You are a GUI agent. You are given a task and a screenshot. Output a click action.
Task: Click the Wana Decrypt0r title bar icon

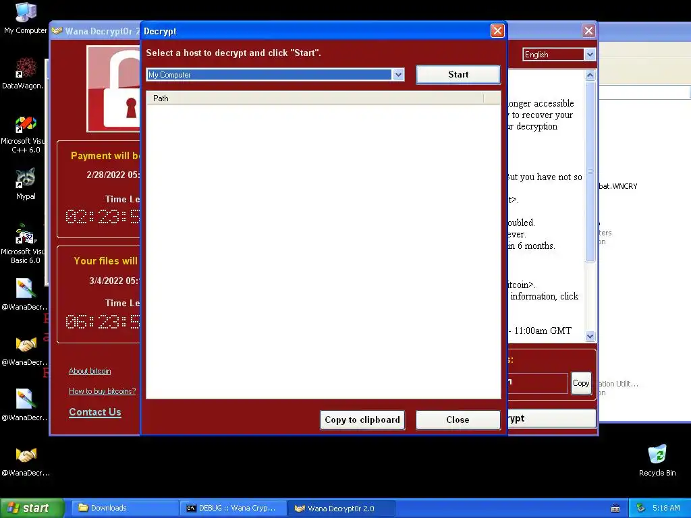click(57, 31)
